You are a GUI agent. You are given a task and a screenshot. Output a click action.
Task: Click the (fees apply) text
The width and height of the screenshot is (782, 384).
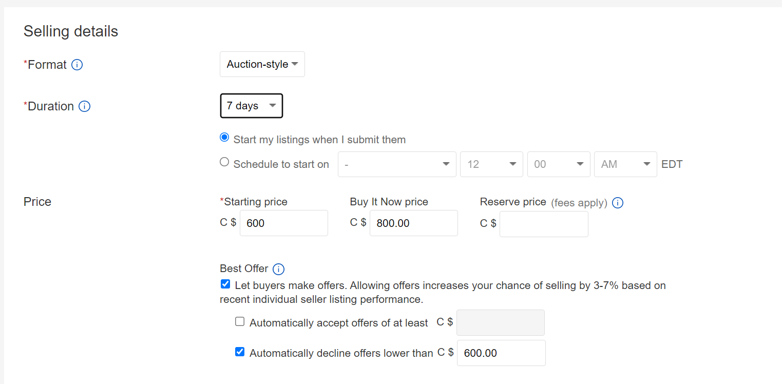click(x=579, y=203)
